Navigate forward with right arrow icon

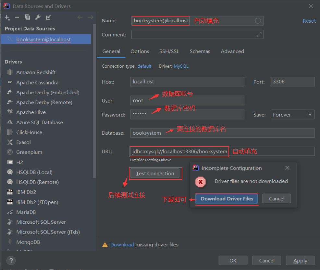point(91,17)
